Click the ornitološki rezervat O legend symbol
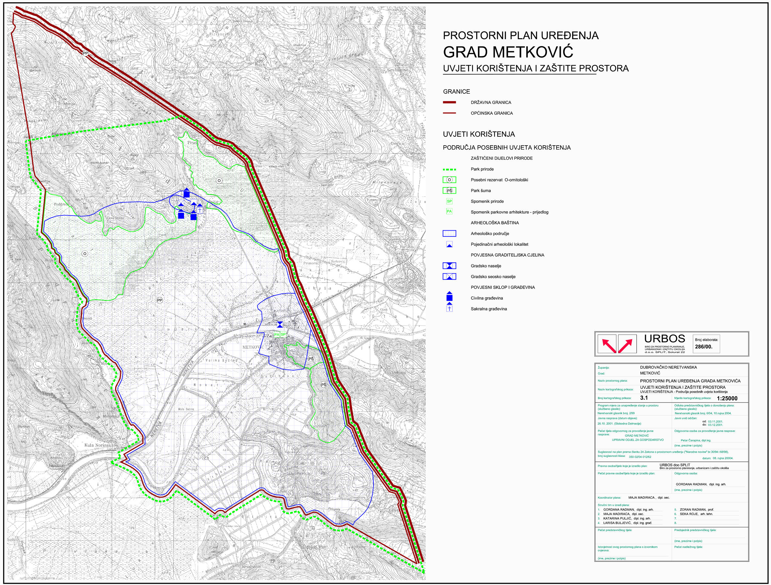 (x=449, y=180)
